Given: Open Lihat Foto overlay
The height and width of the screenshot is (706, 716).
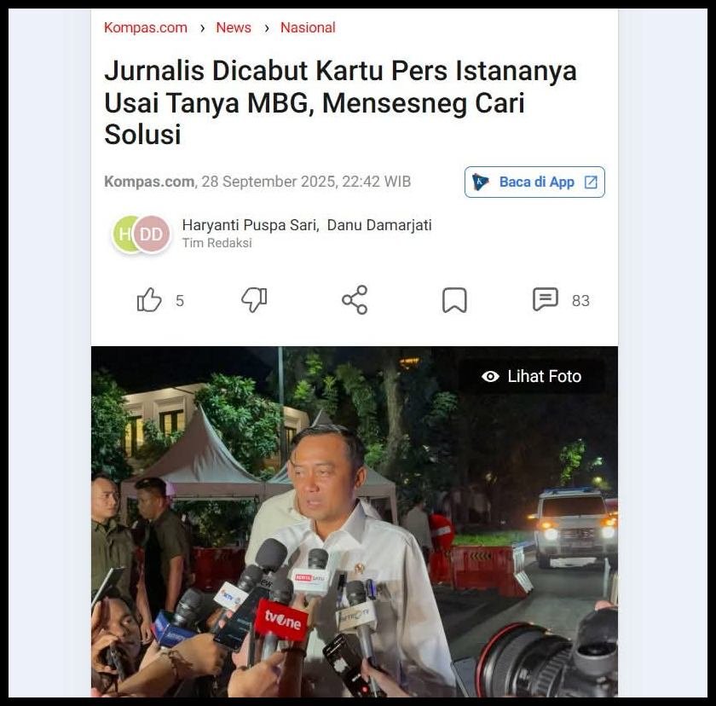Looking at the screenshot, I should click(x=532, y=376).
